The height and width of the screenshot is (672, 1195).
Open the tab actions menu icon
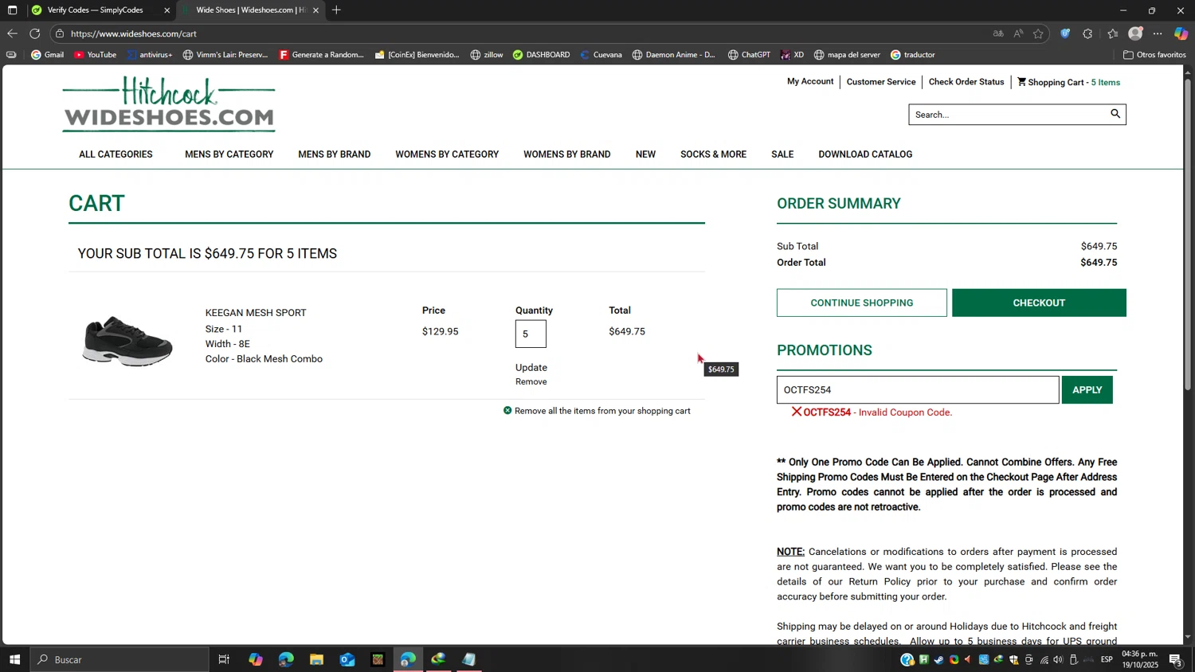click(x=12, y=10)
